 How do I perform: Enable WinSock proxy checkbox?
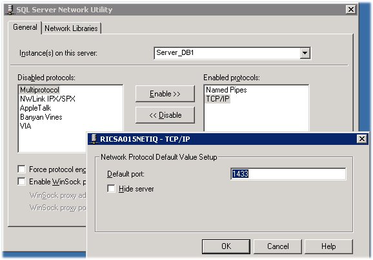click(x=22, y=182)
